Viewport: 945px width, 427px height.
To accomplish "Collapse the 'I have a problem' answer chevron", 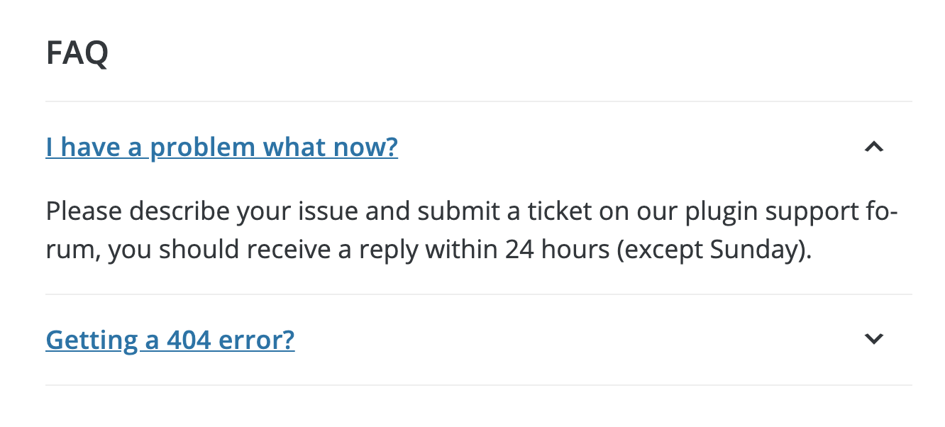I will tap(873, 148).
